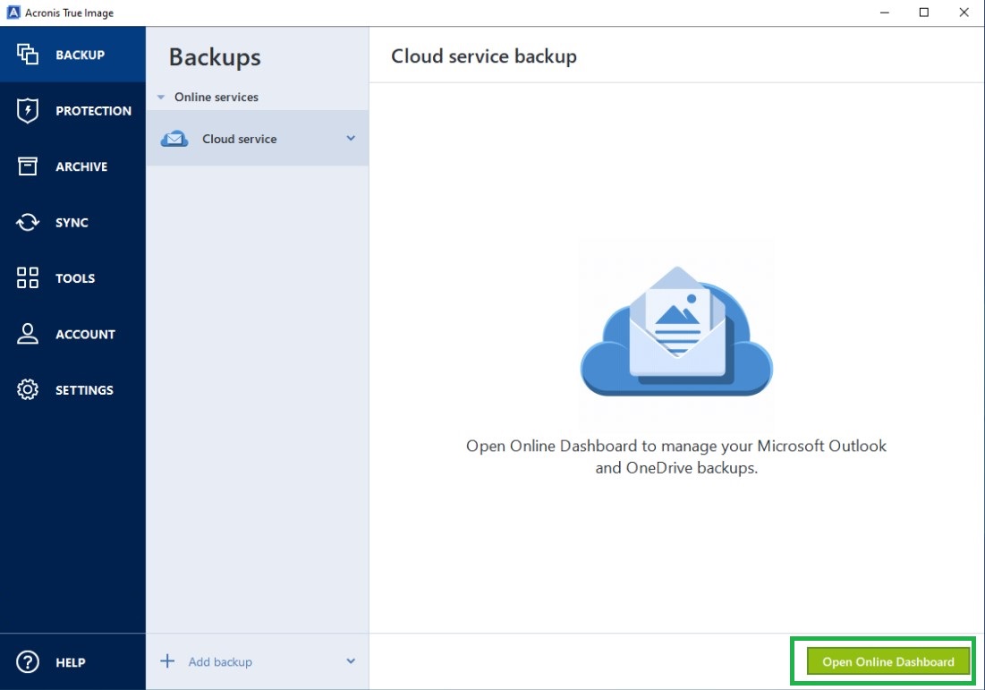Viewport: 985px width, 690px height.
Task: Open the Settings gear icon
Action: (28, 390)
